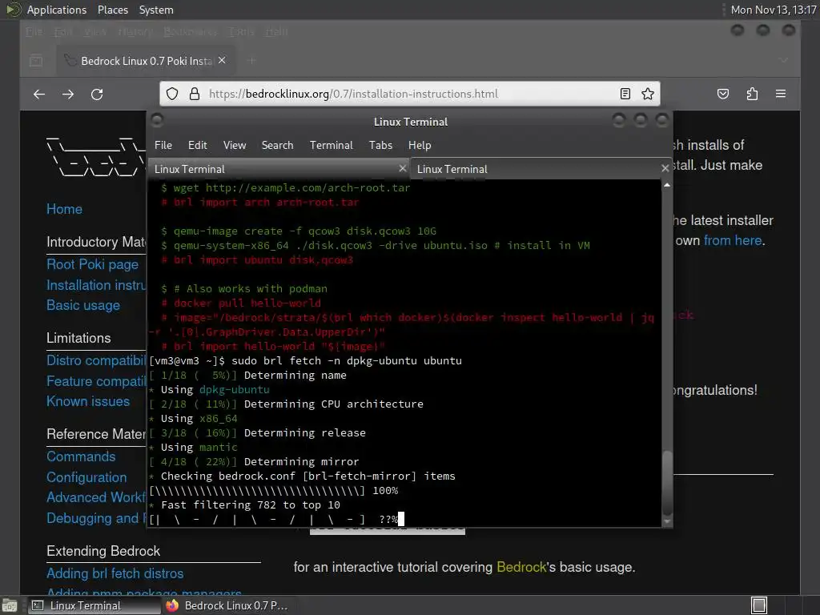Image resolution: width=820 pixels, height=615 pixels.
Task: Follow the 'from here' link in the page
Action: tap(732, 240)
